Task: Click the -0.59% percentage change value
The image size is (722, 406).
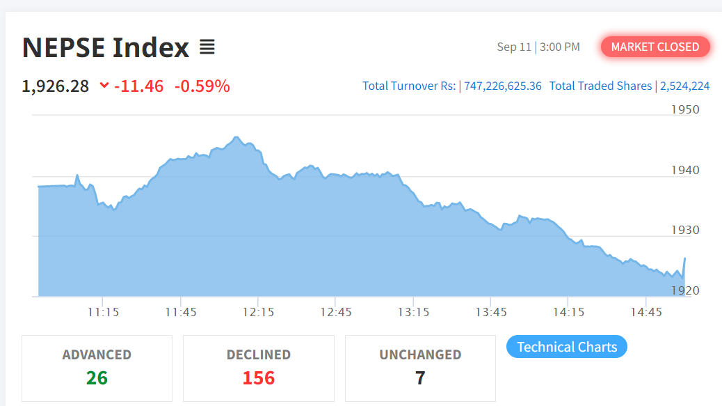Action: 202,86
